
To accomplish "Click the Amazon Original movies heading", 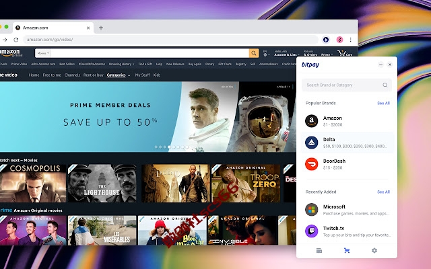I will (x=38, y=210).
